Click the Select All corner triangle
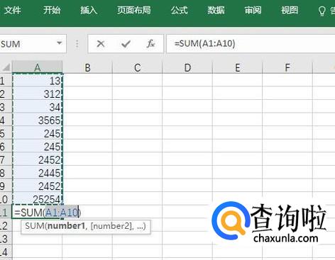The height and width of the screenshot is (260, 335). [x=6, y=67]
